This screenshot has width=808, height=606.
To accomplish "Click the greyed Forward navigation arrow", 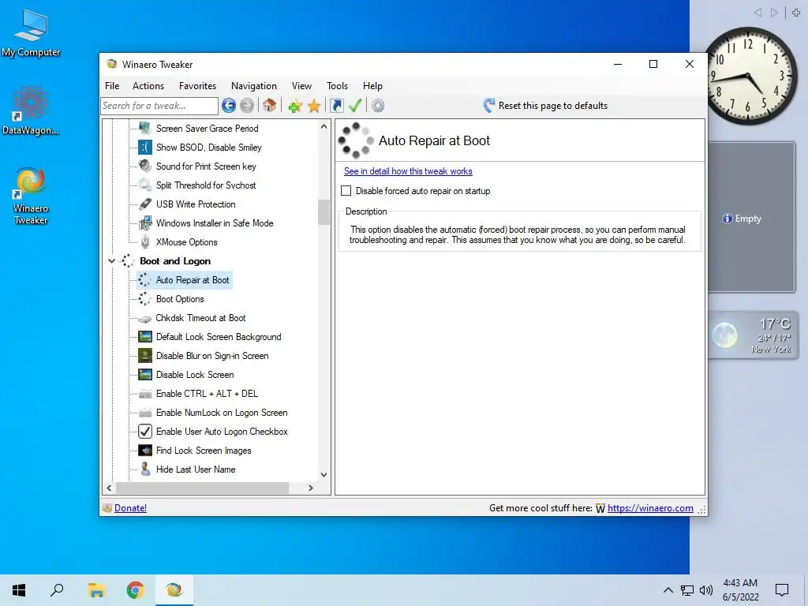I will 247,106.
